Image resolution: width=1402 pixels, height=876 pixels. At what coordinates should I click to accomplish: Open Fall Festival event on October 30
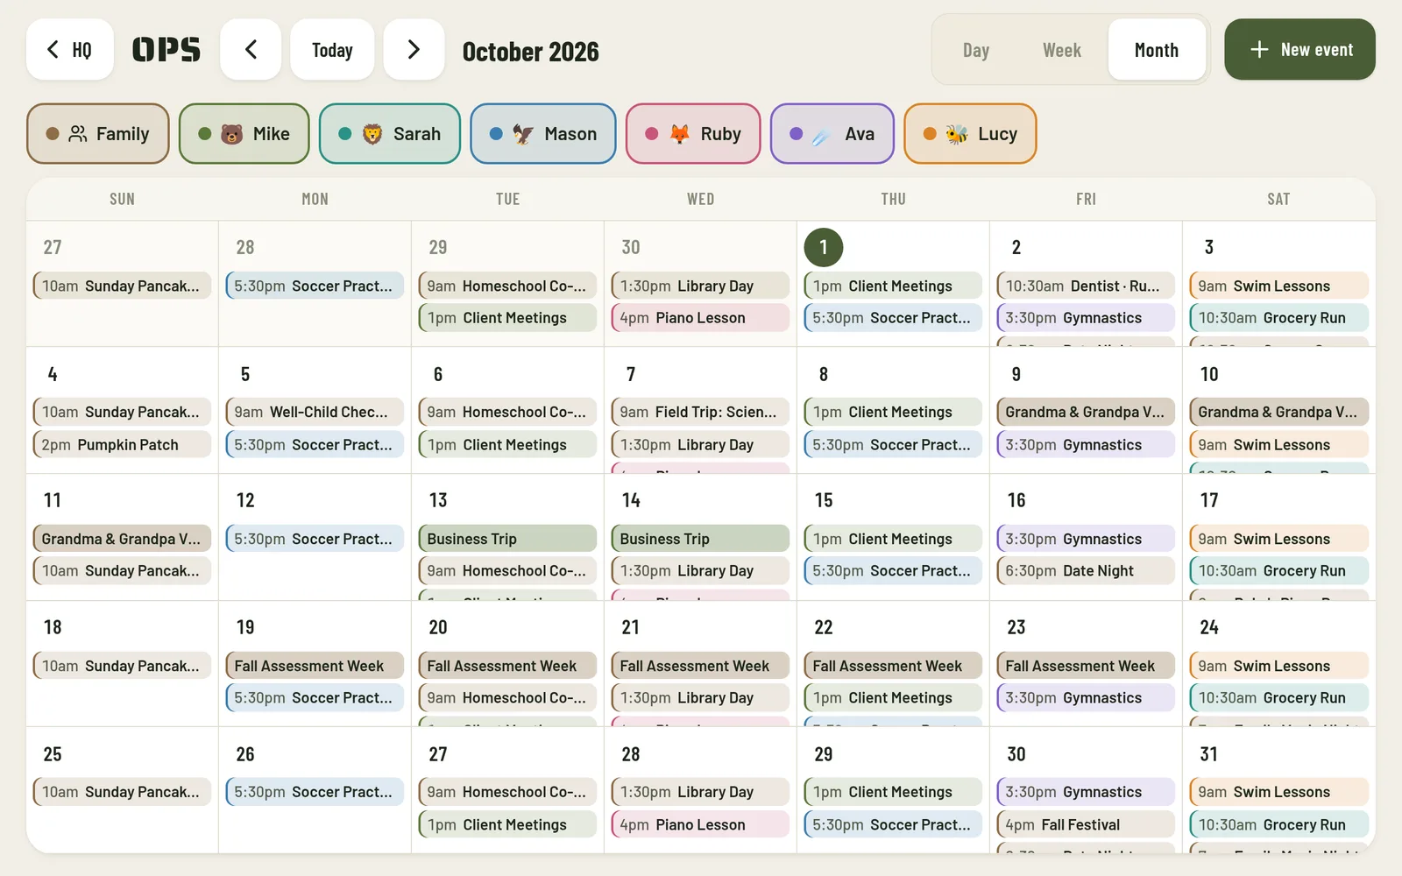point(1086,824)
